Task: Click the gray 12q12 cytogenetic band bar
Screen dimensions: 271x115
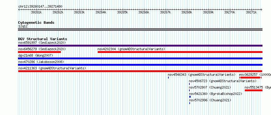Action: pyautogui.click(x=140, y=30)
